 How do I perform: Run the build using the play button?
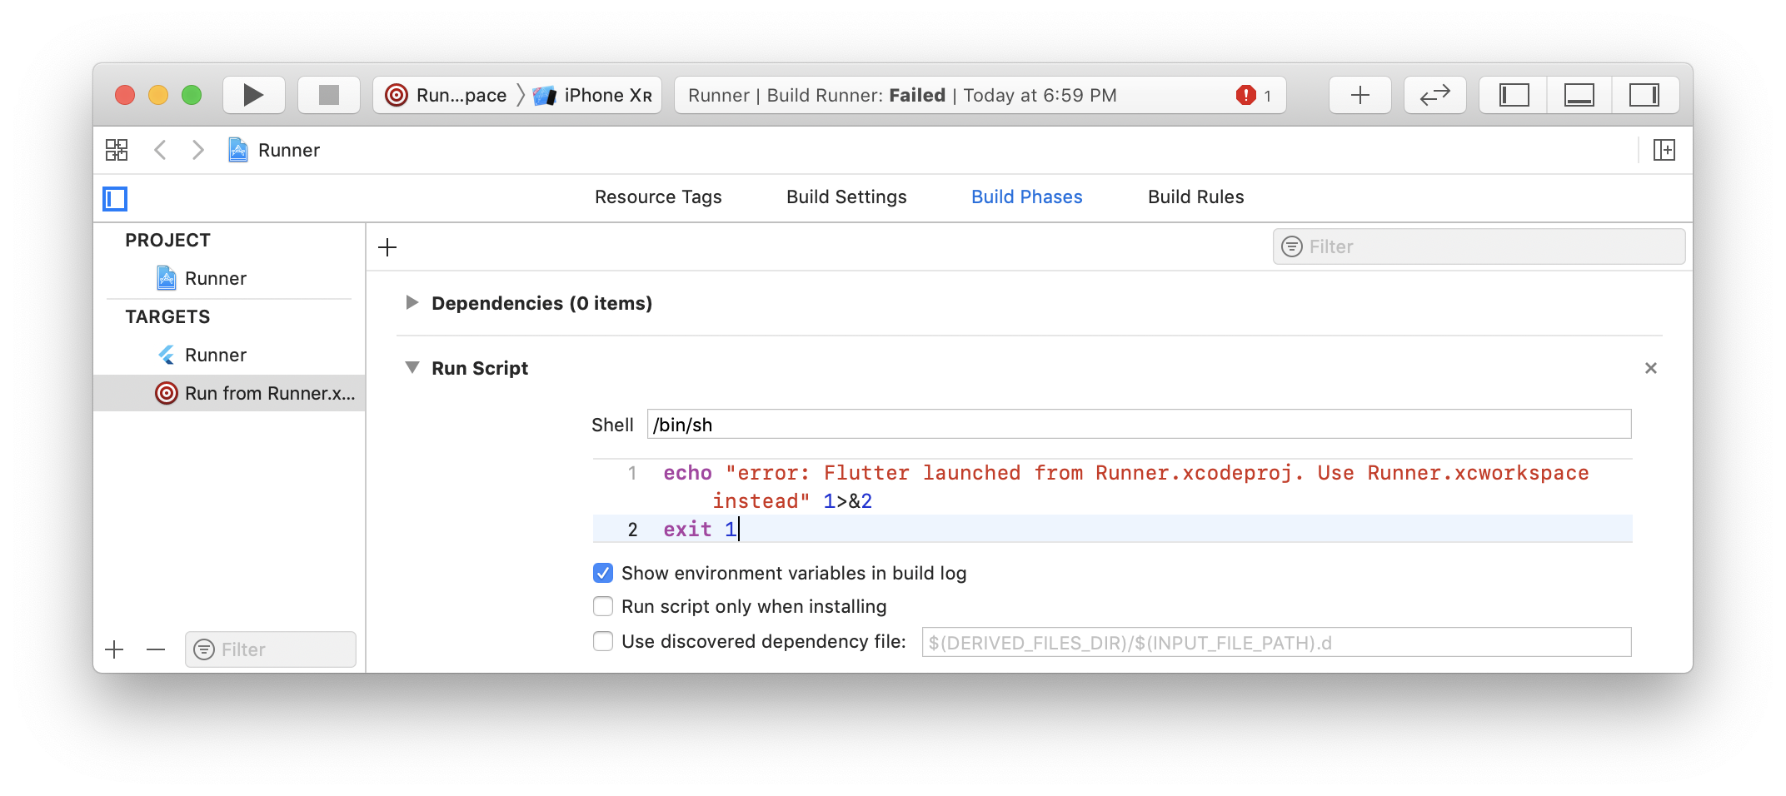pos(252,94)
